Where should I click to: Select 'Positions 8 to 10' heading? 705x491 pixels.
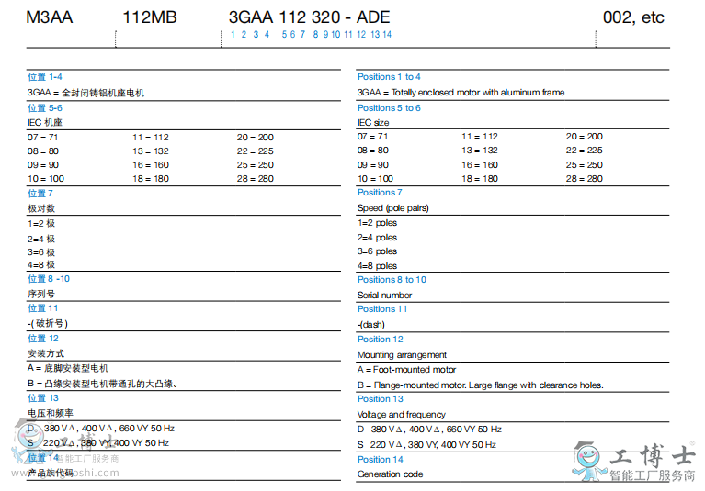392,280
